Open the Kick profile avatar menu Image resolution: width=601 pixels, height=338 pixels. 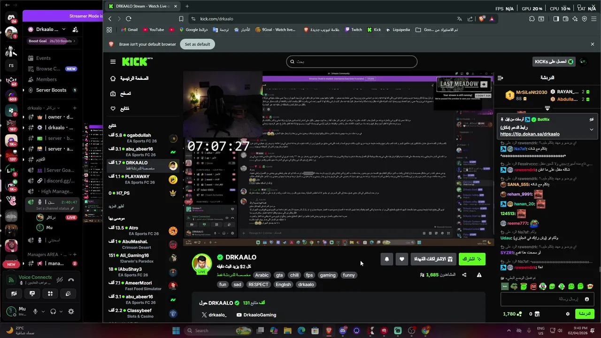pos(583,61)
